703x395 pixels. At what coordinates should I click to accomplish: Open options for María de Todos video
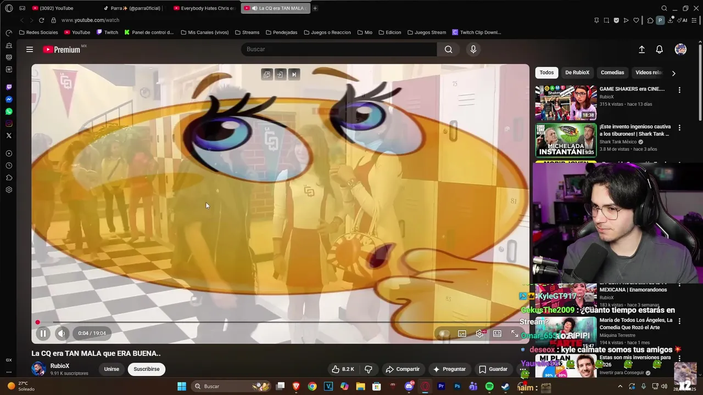[679, 321]
